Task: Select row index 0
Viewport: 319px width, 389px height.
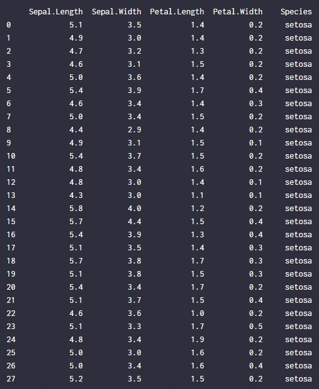Action: point(9,25)
